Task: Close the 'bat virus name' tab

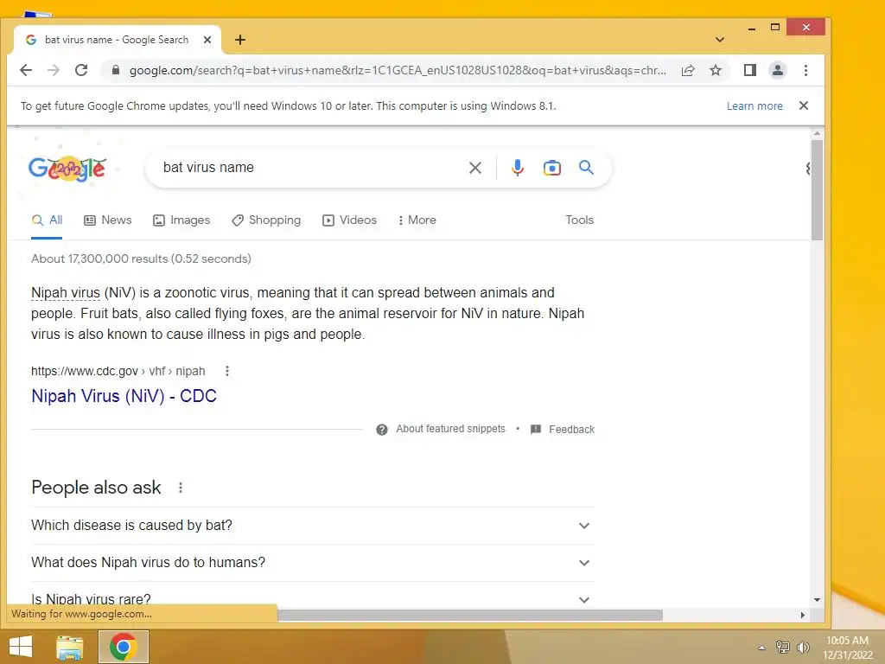Action: [x=207, y=40]
